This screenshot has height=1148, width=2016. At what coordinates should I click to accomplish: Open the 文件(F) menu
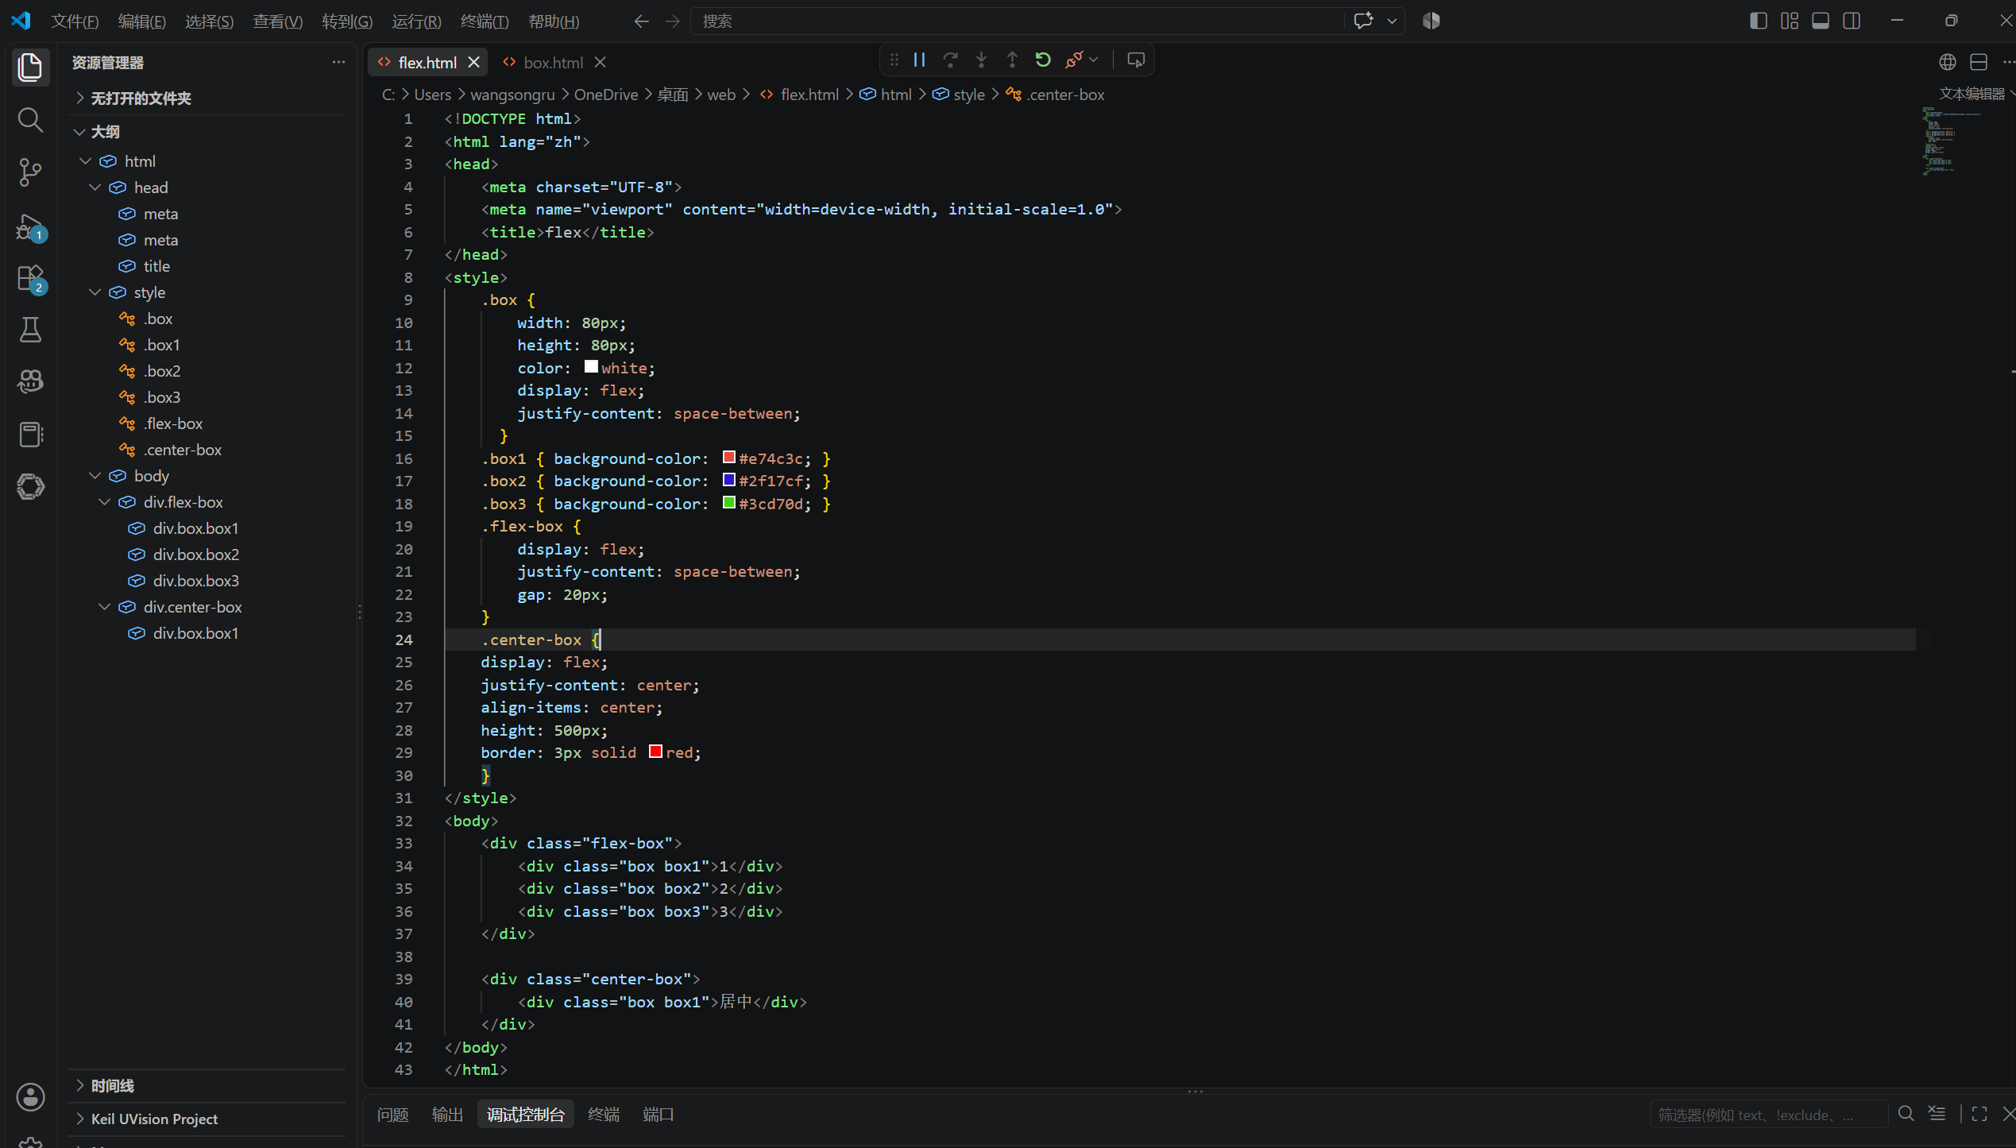point(75,21)
